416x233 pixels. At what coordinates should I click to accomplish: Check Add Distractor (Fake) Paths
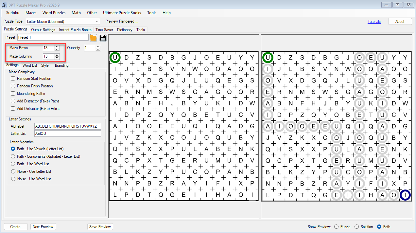pos(13,101)
